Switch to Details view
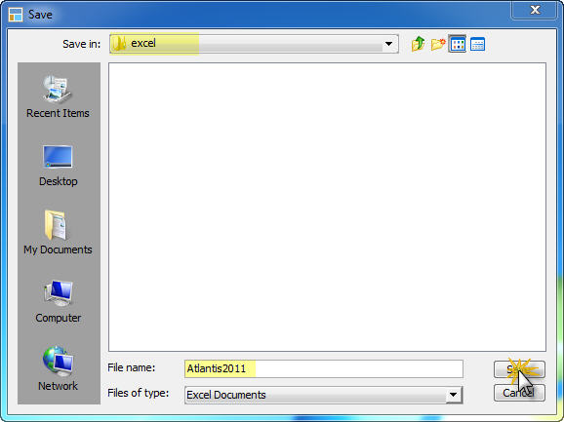 tap(477, 44)
